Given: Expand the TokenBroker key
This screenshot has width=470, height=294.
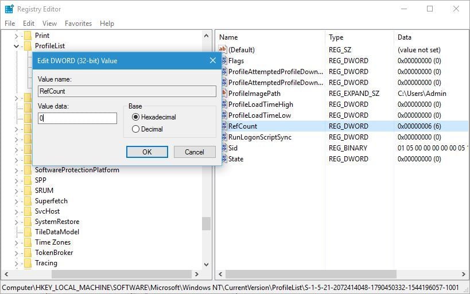Looking at the screenshot, I should (16, 253).
